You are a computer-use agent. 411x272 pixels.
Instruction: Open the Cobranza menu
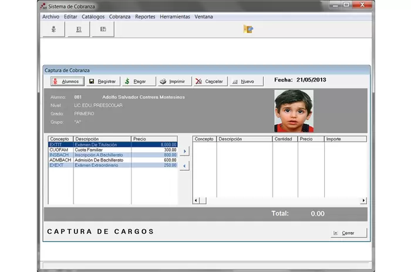(x=120, y=16)
